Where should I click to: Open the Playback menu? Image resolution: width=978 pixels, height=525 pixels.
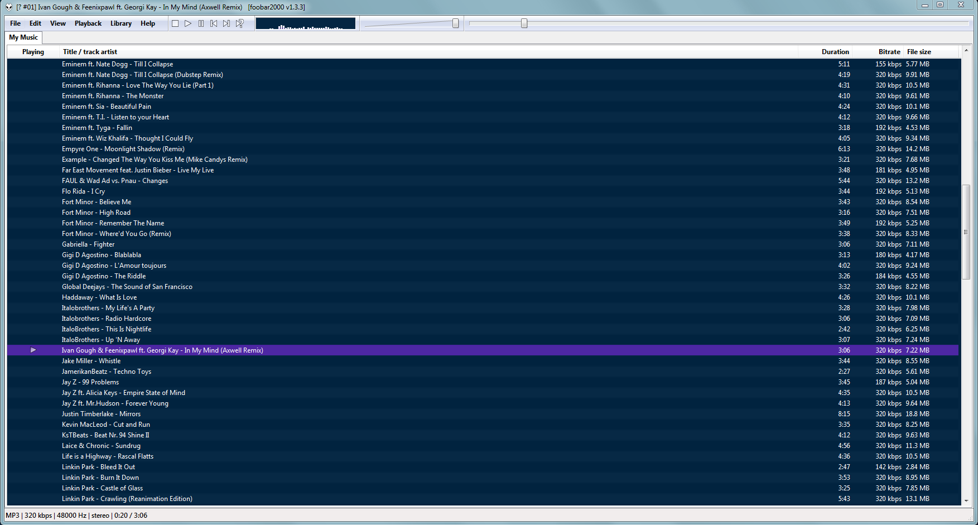pos(88,23)
